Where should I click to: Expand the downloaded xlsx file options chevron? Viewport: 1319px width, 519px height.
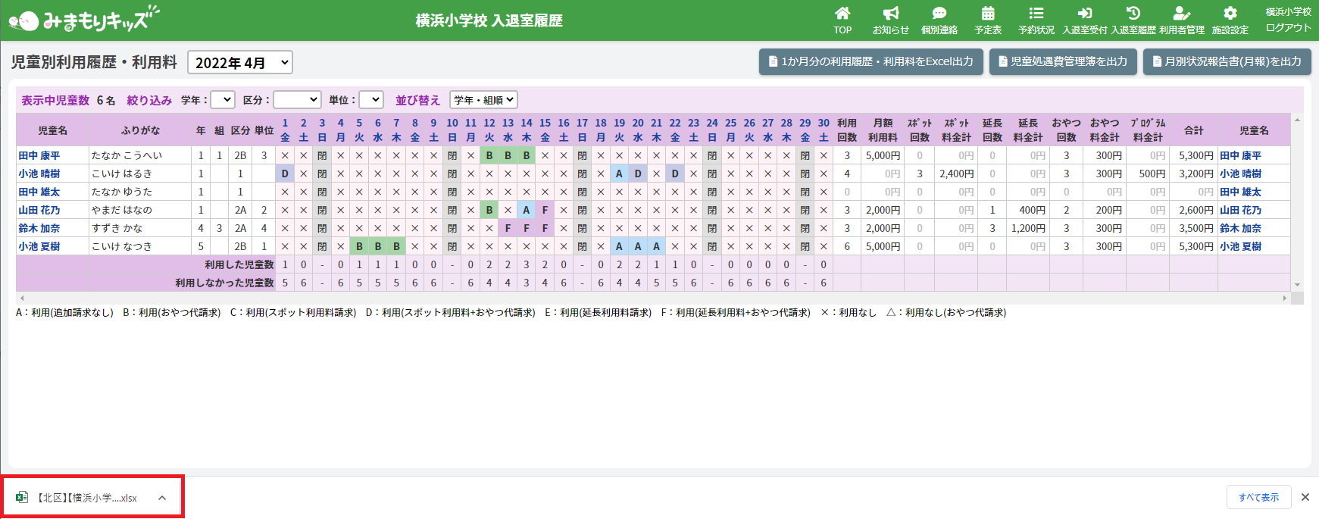tap(162, 498)
